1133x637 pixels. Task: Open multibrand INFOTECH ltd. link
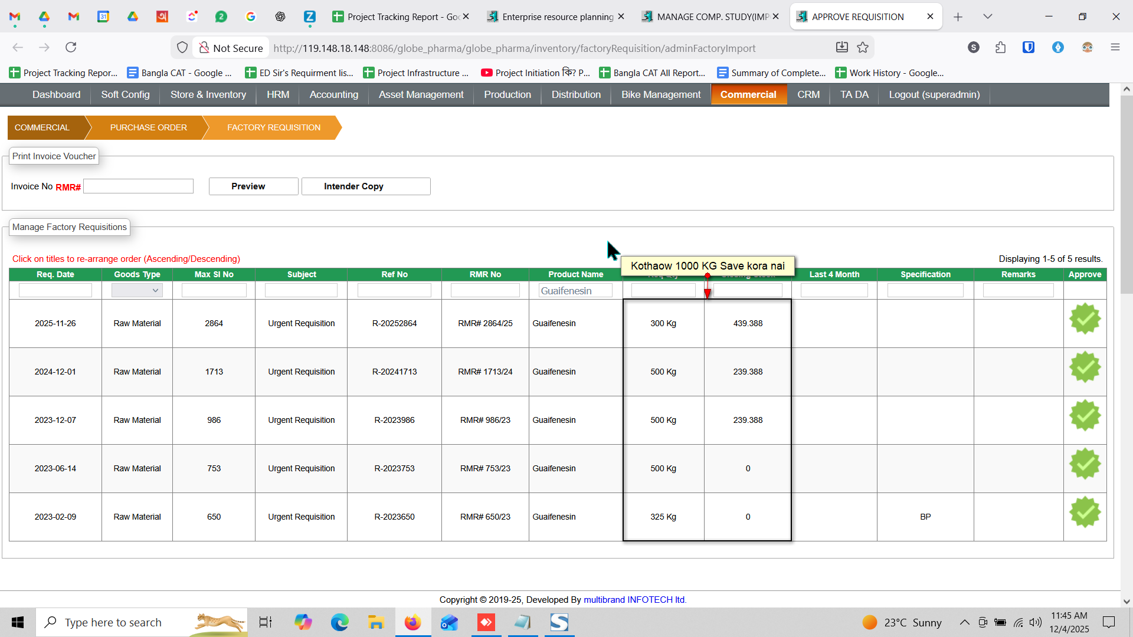[x=634, y=599]
